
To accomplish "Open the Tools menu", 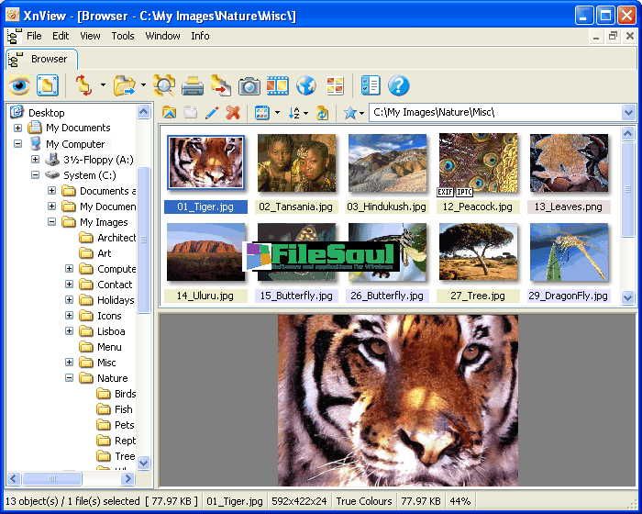I will click(x=122, y=36).
